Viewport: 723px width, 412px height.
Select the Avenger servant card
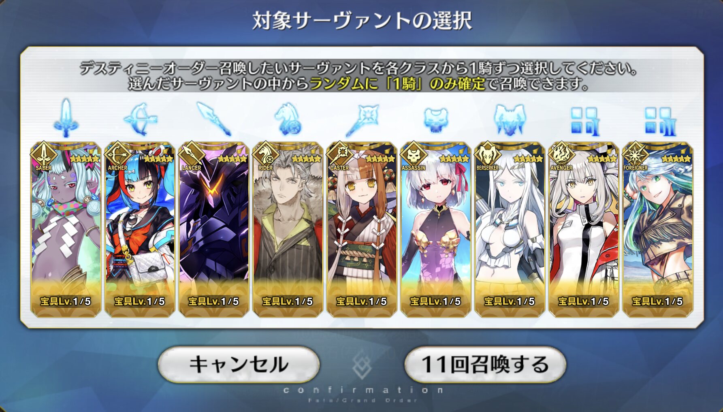584,229
